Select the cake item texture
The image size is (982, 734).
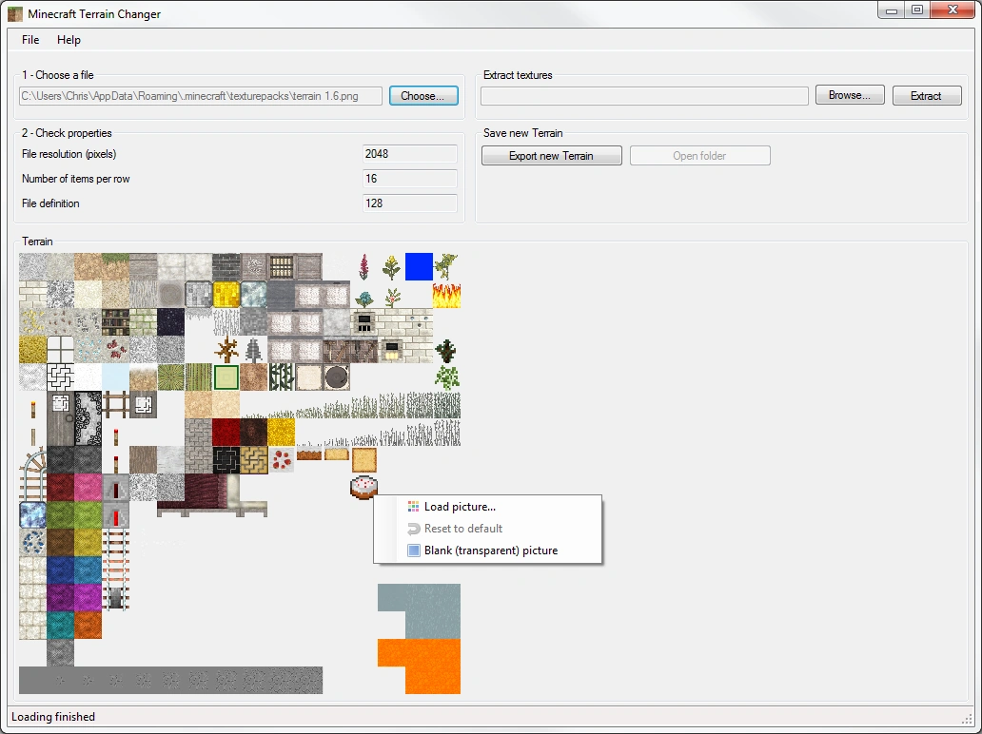[363, 487]
